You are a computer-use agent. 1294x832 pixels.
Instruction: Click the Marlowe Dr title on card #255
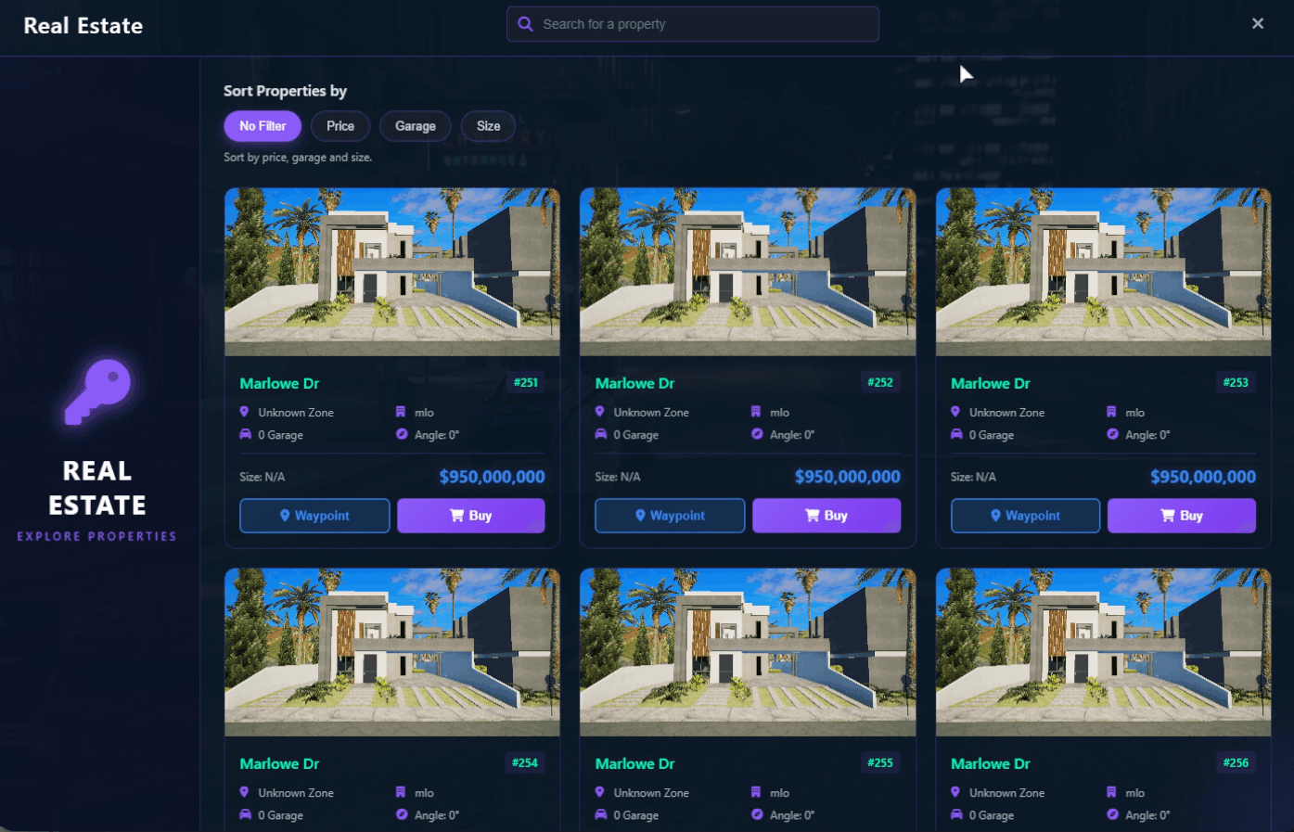click(634, 763)
